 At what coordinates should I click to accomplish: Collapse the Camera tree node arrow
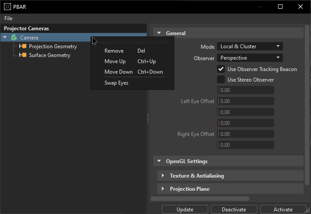point(5,37)
